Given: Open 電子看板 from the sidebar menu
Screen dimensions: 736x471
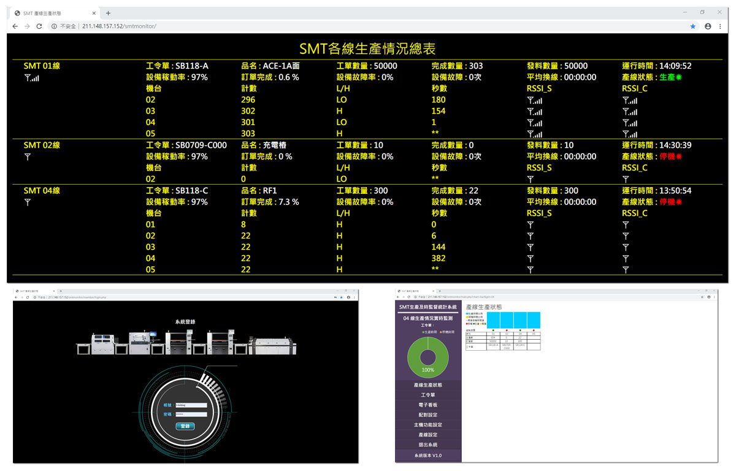Looking at the screenshot, I should [x=427, y=405].
